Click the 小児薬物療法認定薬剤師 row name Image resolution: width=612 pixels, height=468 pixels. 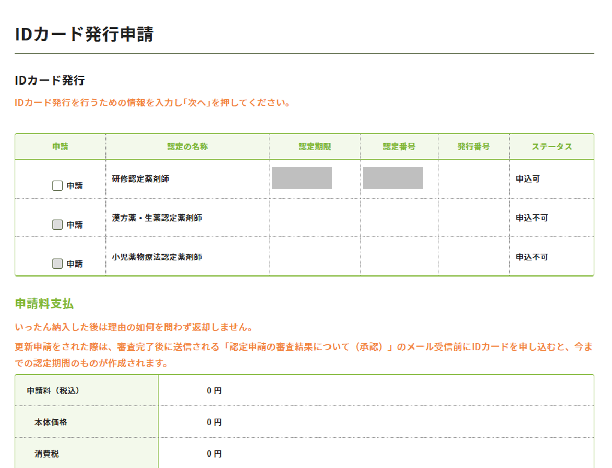pyautogui.click(x=157, y=257)
